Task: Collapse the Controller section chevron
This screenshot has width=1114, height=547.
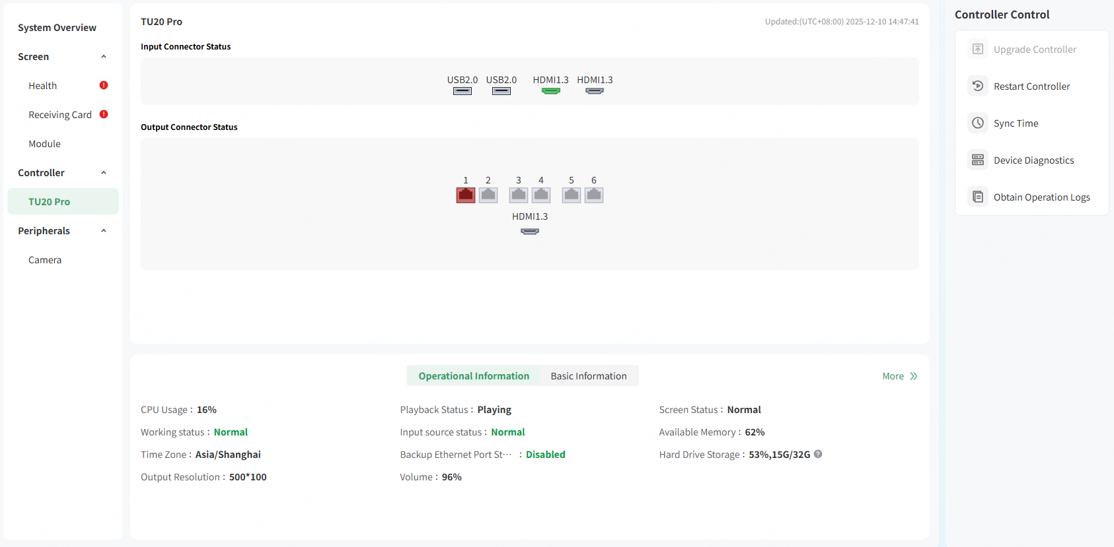Action: (x=104, y=173)
